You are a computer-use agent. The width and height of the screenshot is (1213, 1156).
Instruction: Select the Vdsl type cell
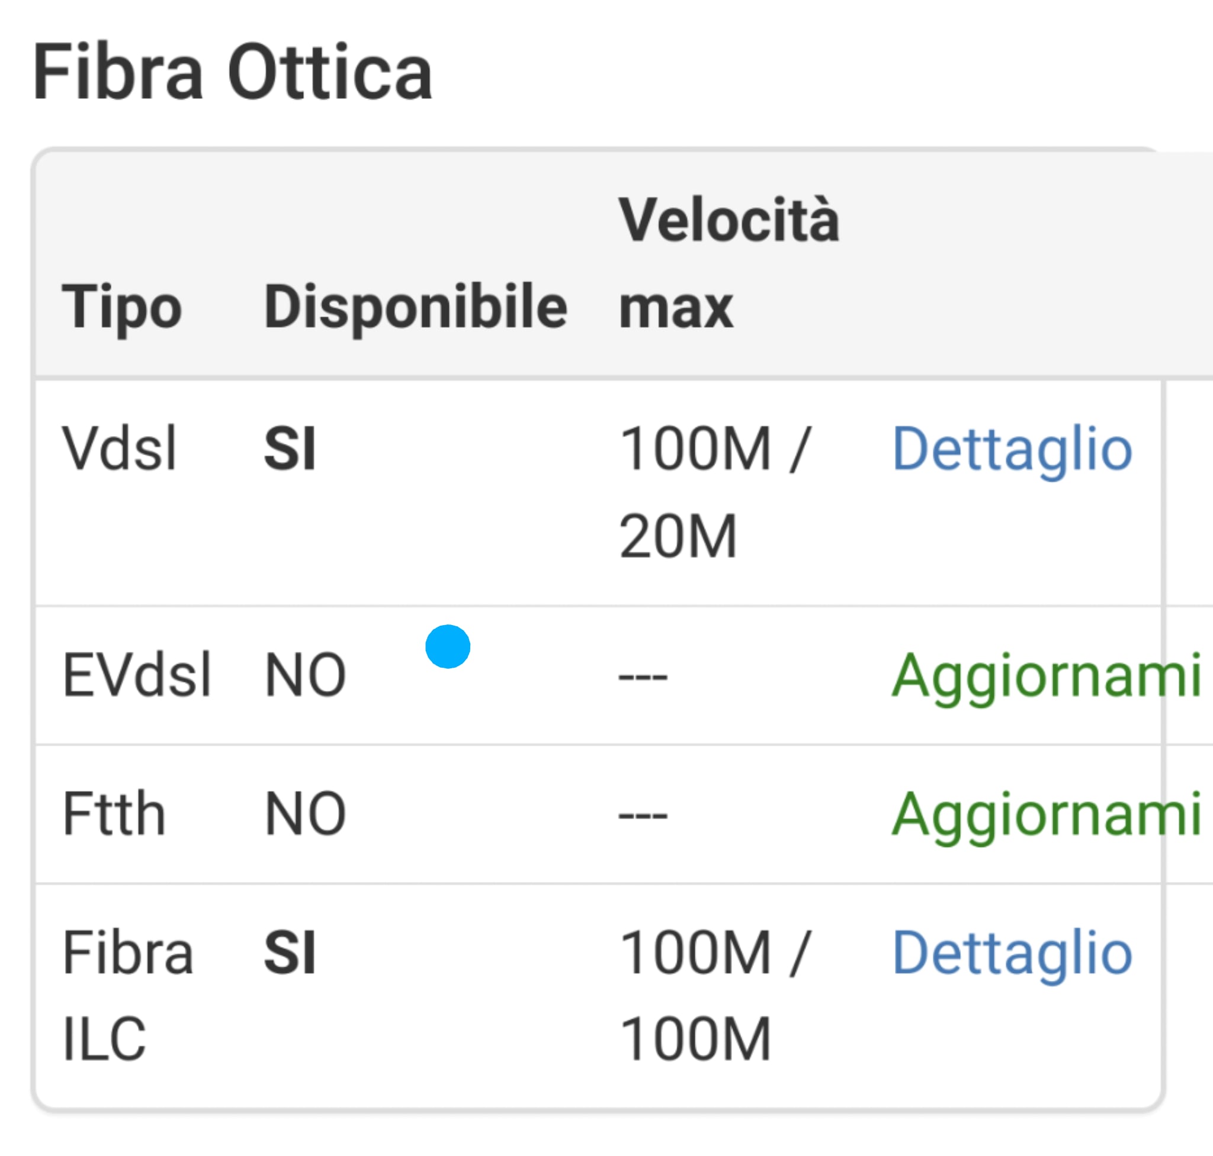[x=119, y=449]
